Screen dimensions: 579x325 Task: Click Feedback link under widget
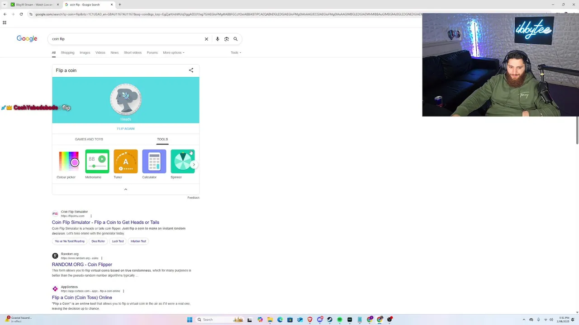[193, 198]
